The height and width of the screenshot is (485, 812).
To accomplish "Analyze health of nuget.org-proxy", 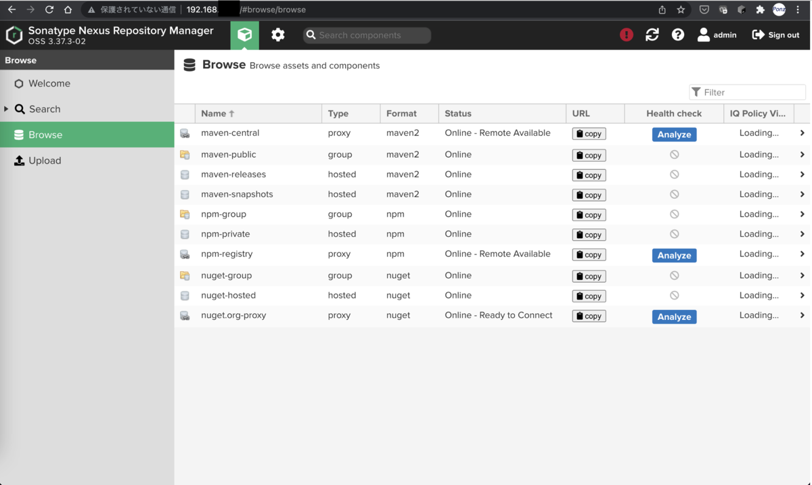I will pos(674,317).
